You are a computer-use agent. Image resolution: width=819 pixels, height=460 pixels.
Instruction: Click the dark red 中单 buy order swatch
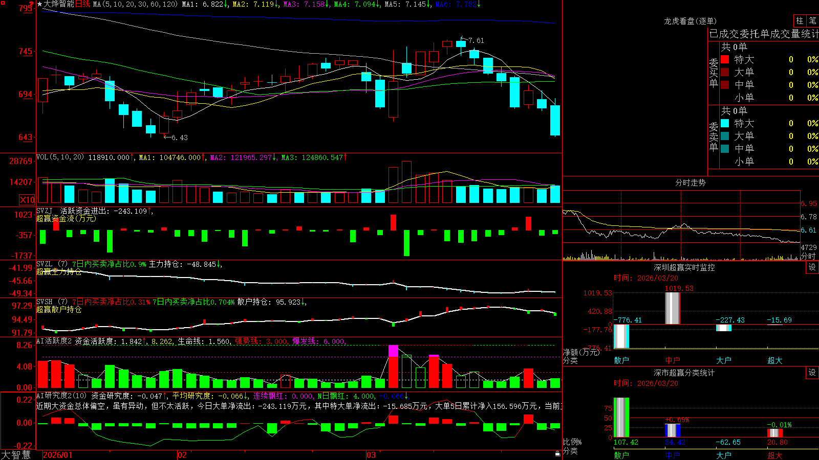click(725, 85)
